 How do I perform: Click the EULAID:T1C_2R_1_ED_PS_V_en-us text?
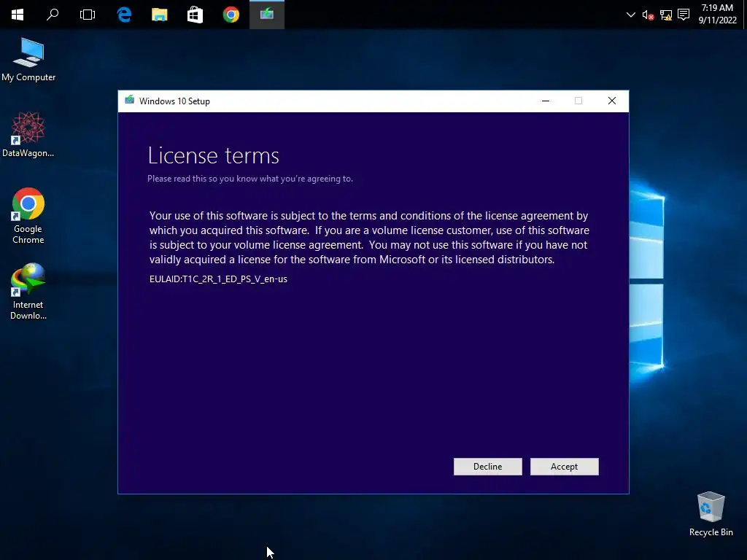218,279
